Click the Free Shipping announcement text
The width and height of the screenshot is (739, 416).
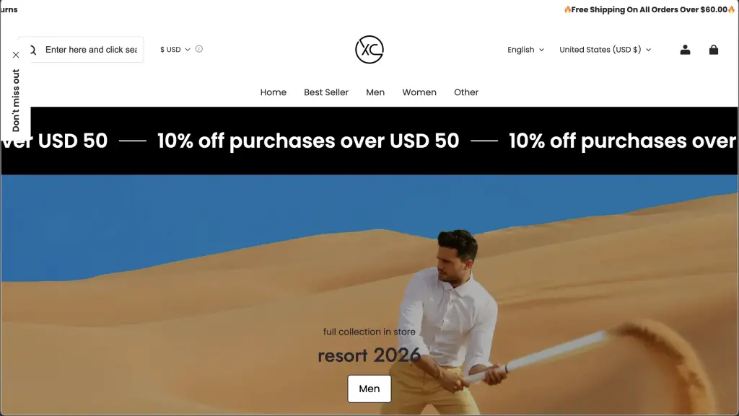650,9
